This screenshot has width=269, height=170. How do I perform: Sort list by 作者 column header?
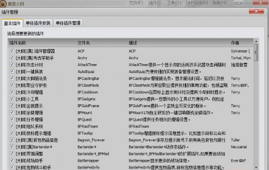235,43
